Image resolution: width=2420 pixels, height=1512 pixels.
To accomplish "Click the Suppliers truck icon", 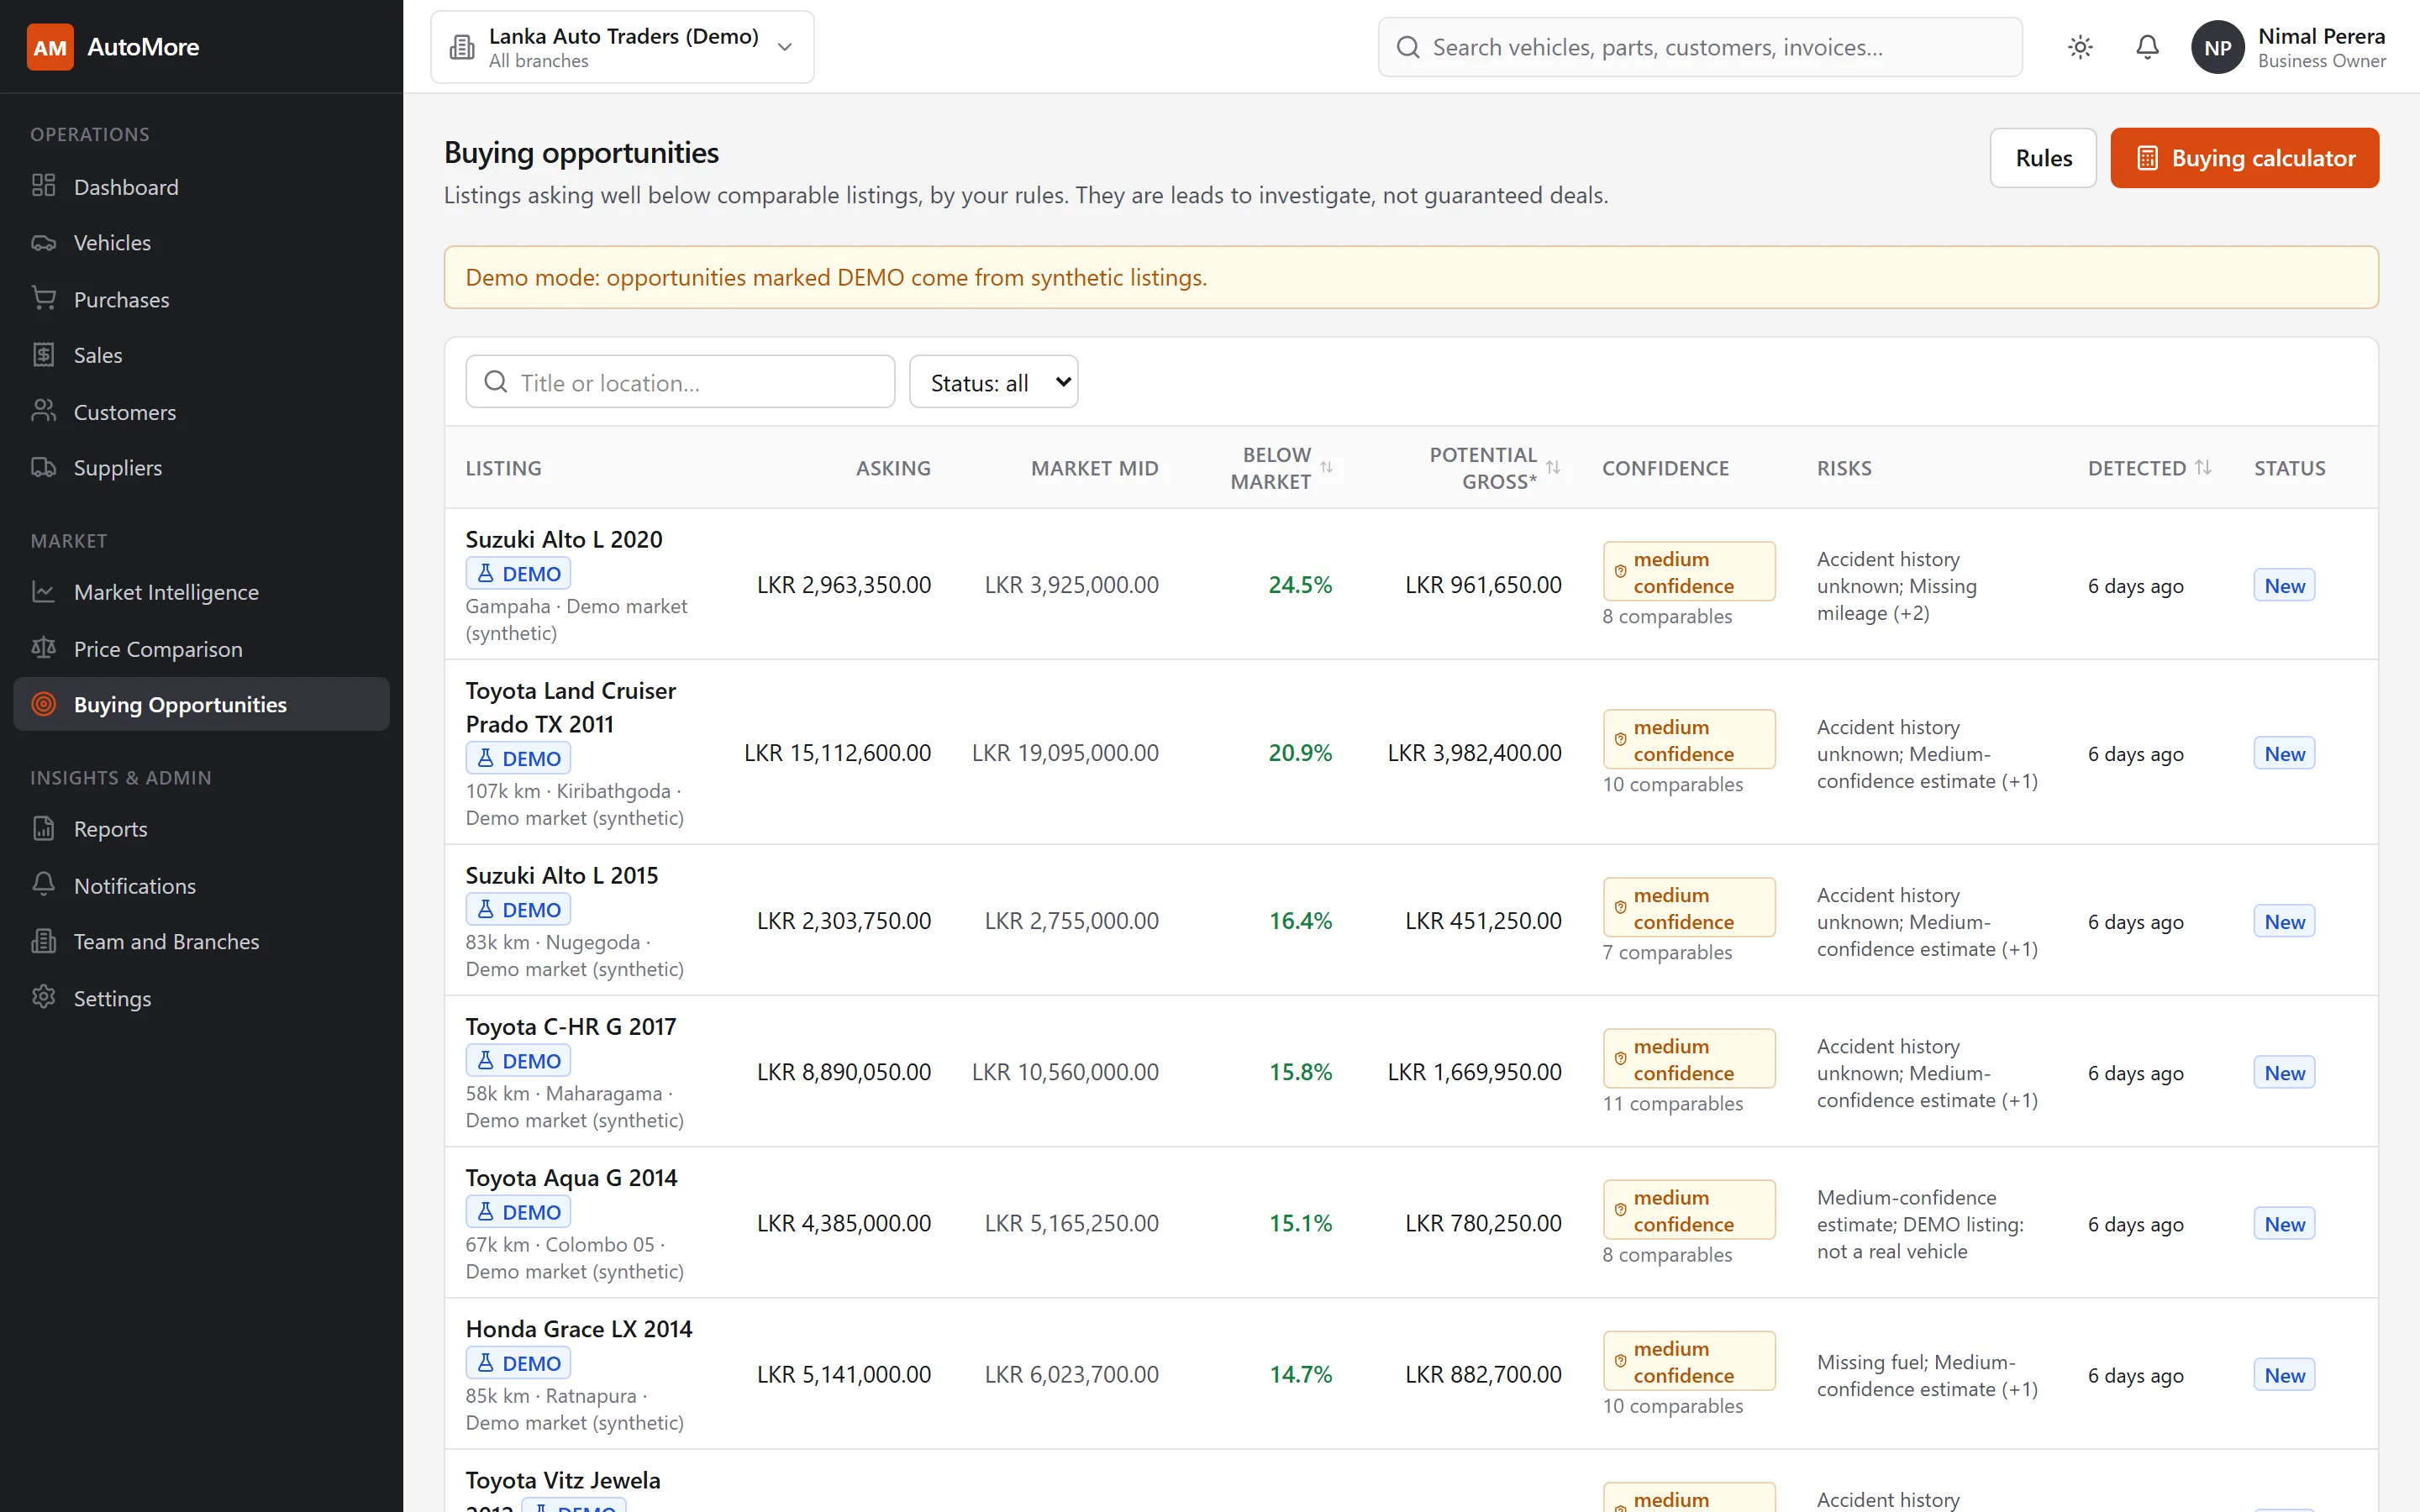I will (43, 468).
